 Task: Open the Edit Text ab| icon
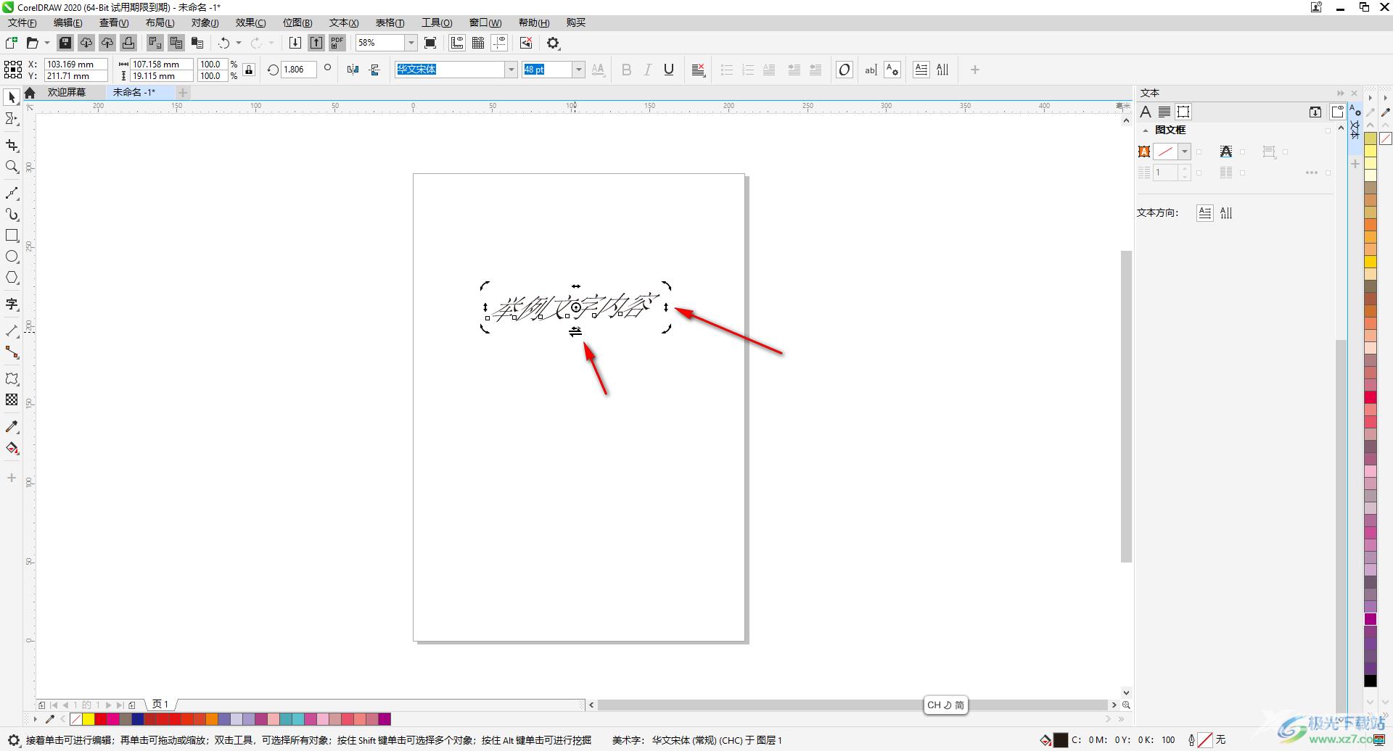tap(871, 70)
